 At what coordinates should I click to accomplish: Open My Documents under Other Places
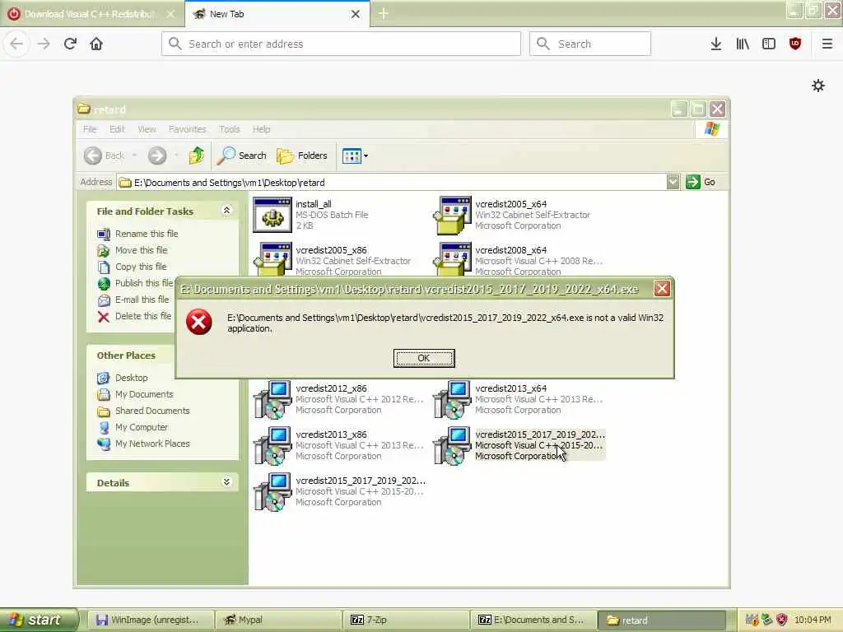[144, 394]
